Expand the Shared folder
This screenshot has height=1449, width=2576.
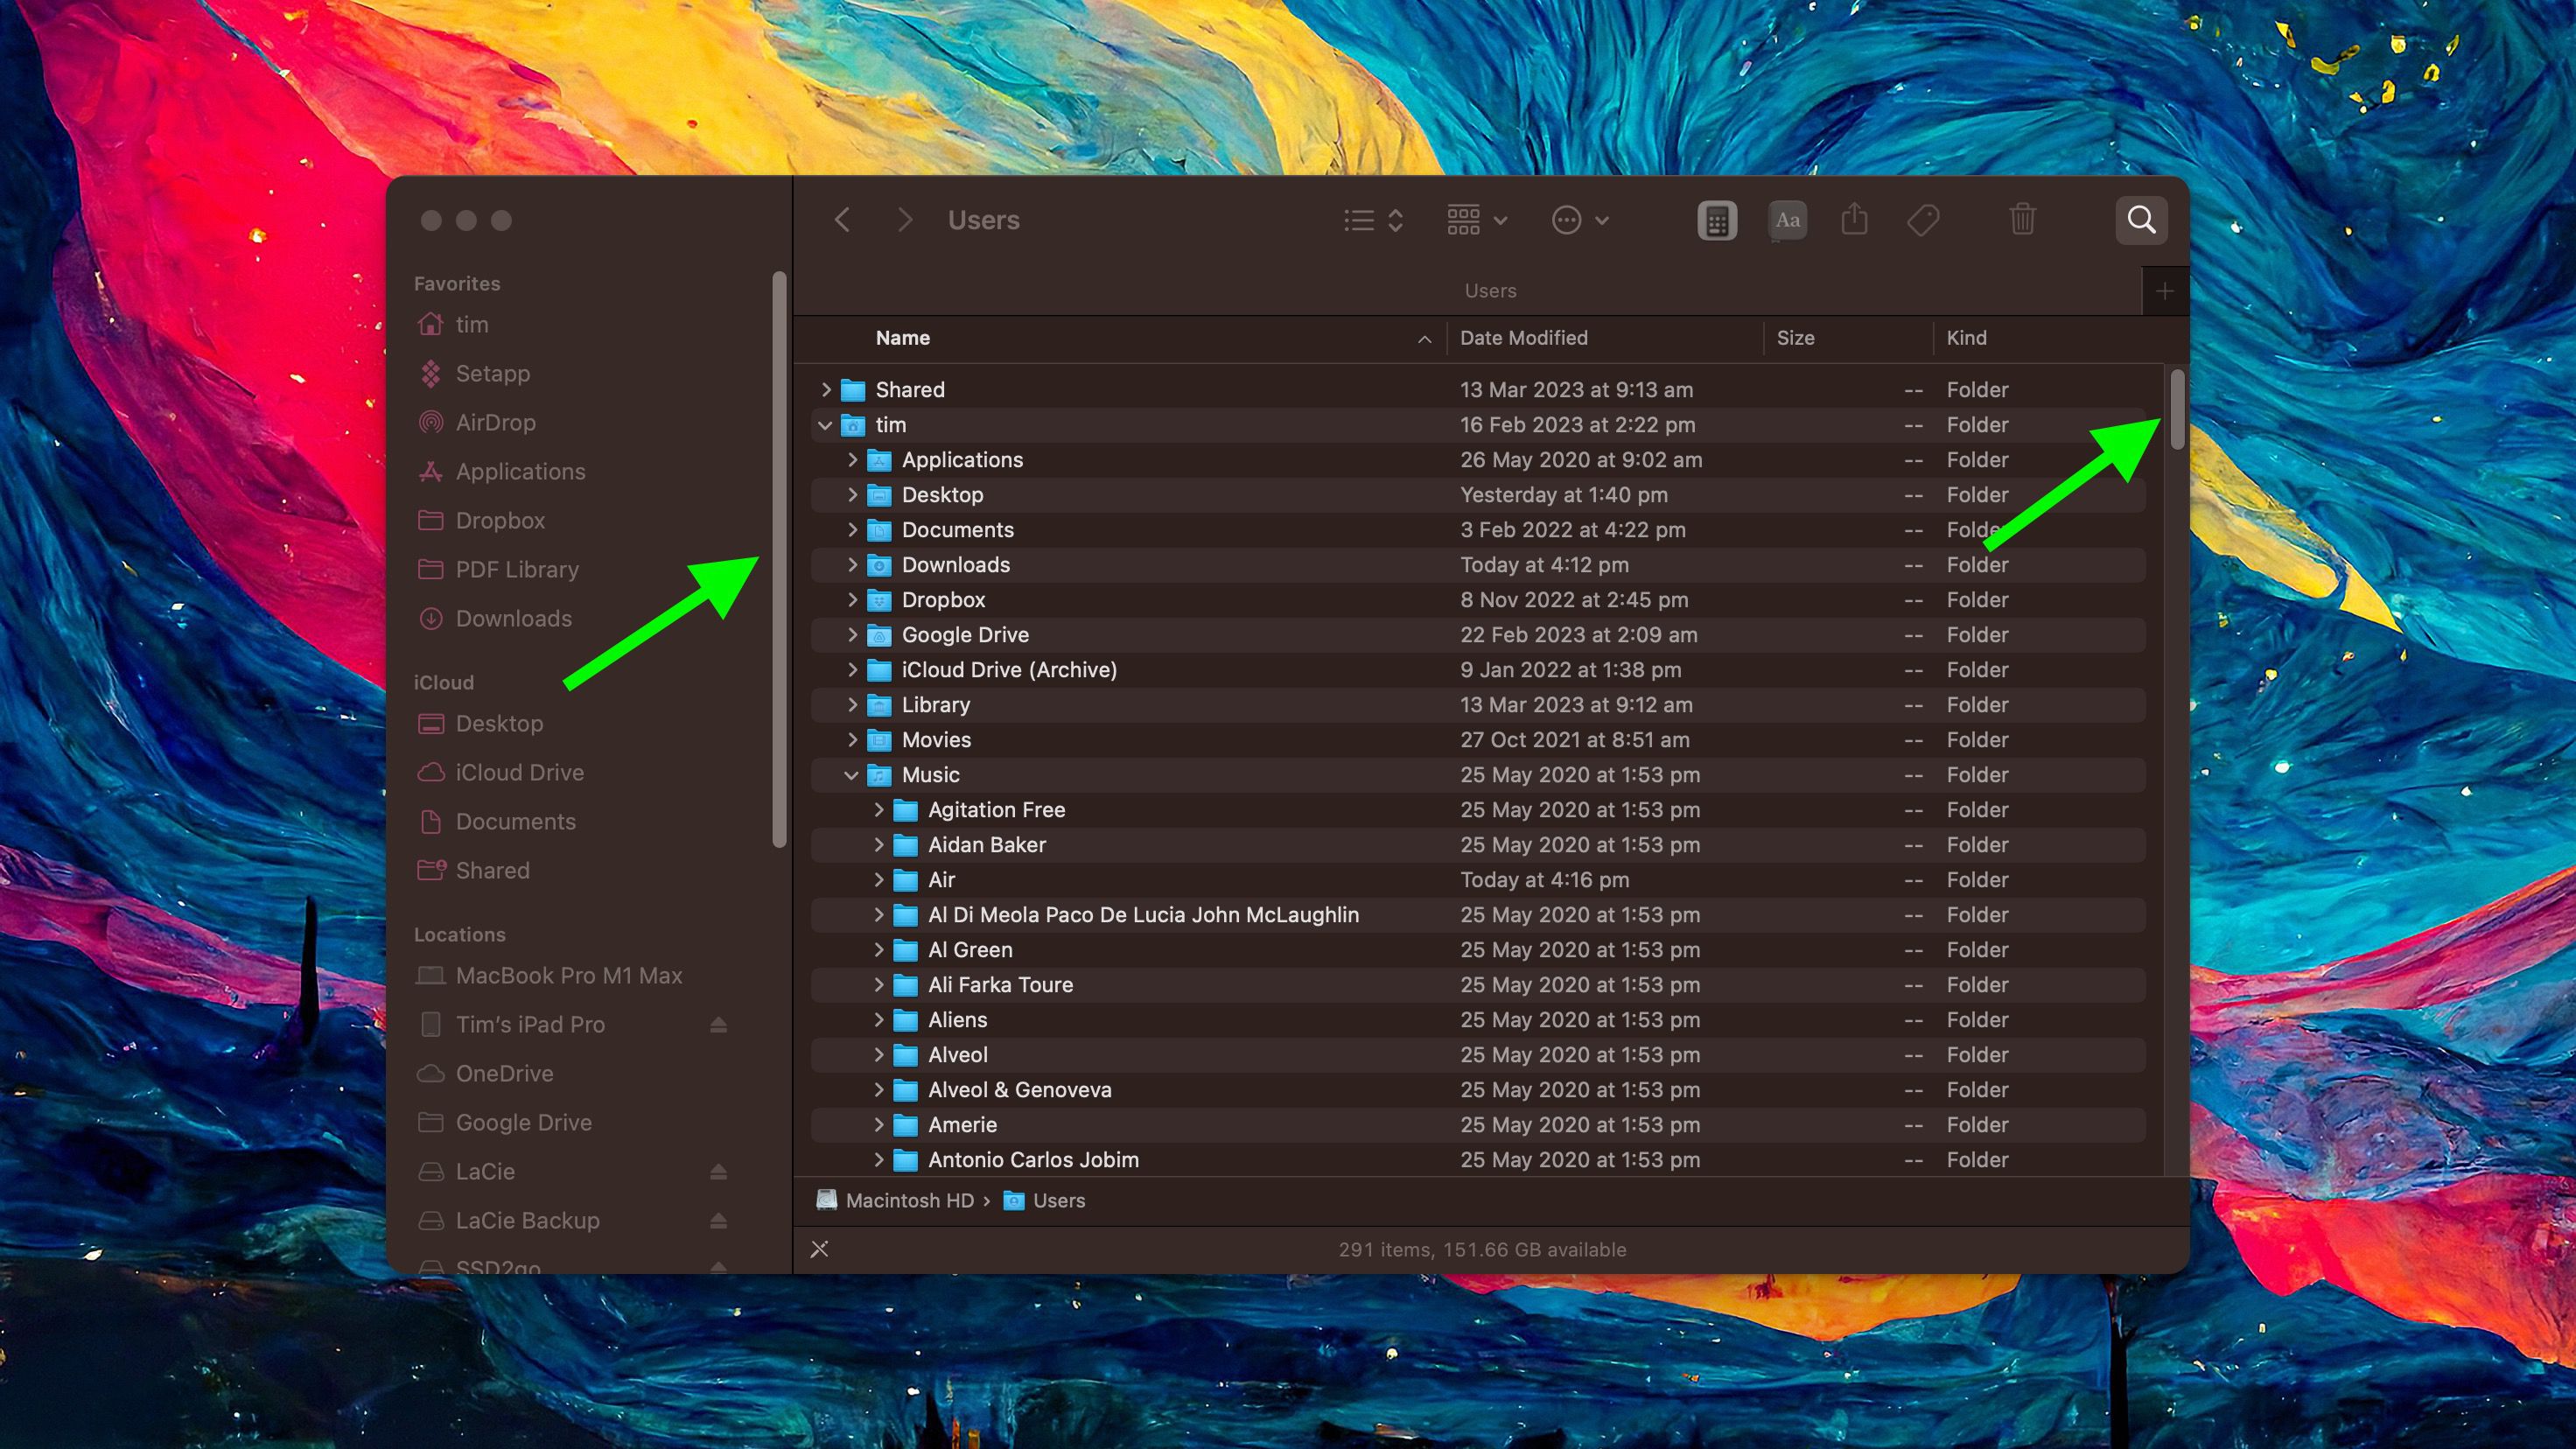824,388
